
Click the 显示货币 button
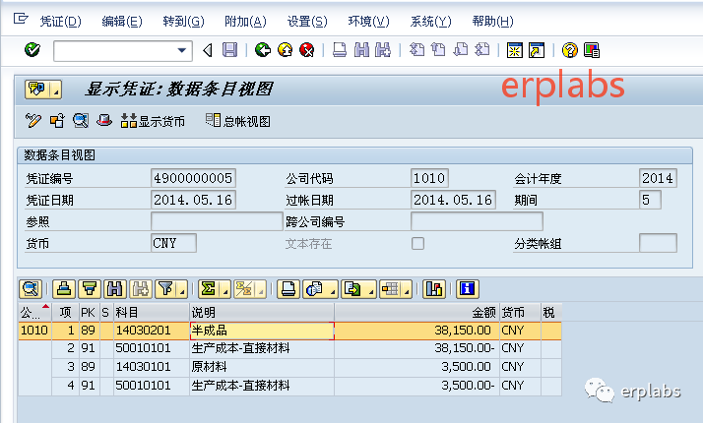(x=153, y=121)
